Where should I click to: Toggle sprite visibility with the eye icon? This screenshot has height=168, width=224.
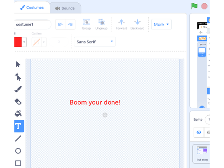(x=199, y=132)
